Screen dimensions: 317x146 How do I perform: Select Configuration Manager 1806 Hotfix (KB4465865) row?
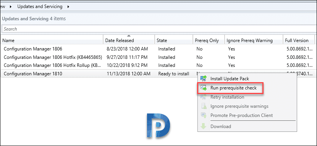coord(158,57)
